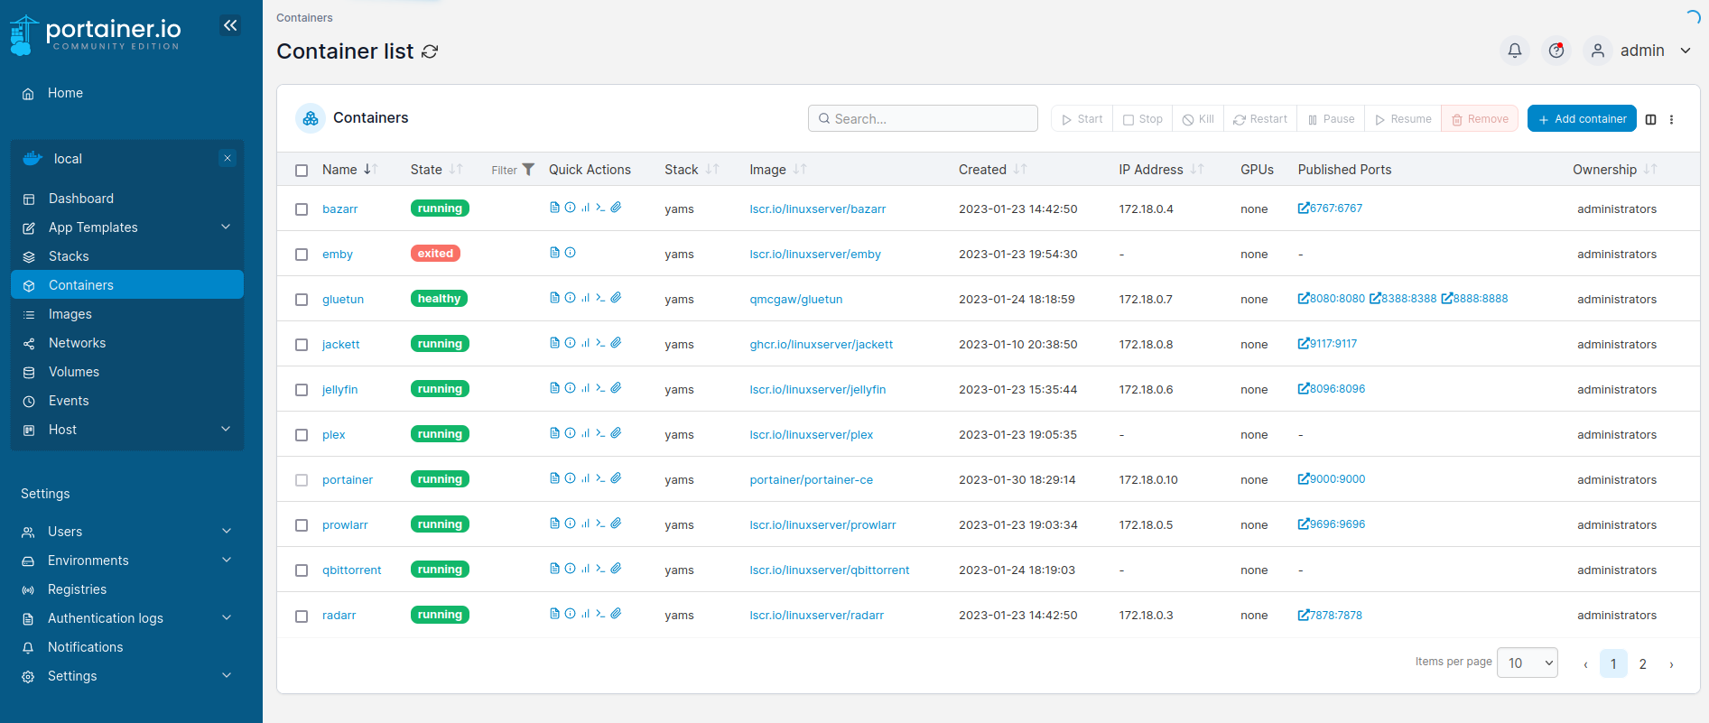Sort containers by Ownership column

pos(1650,170)
